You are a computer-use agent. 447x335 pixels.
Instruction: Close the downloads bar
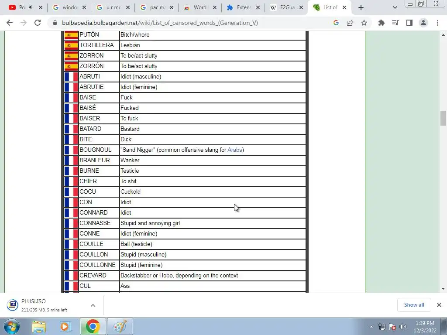(x=439, y=305)
